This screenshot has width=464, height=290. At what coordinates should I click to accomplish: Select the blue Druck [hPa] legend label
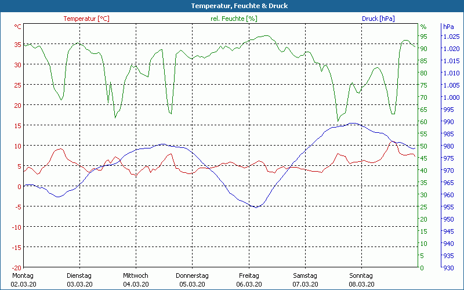click(x=378, y=19)
